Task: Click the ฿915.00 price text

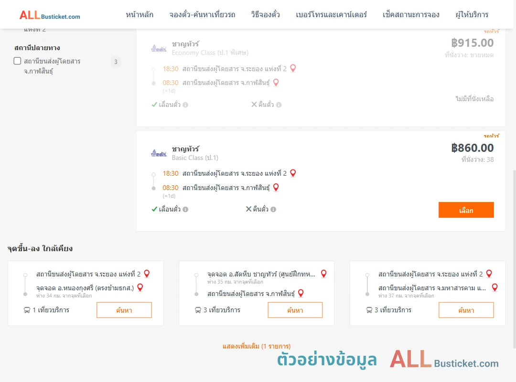Action: [x=472, y=43]
